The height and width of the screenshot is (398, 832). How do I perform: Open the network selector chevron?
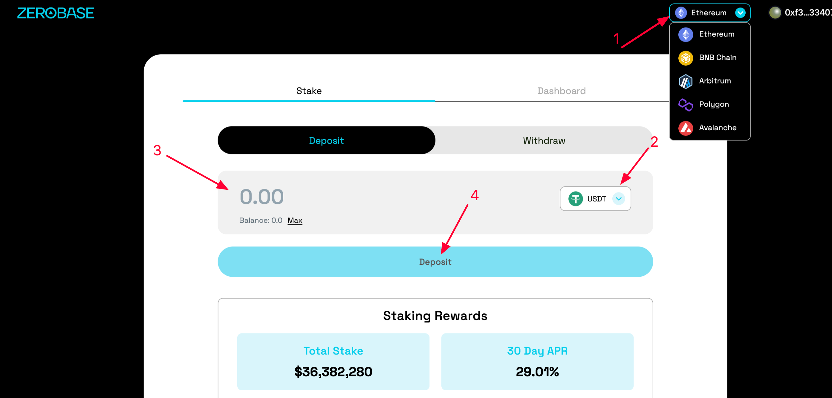point(740,13)
